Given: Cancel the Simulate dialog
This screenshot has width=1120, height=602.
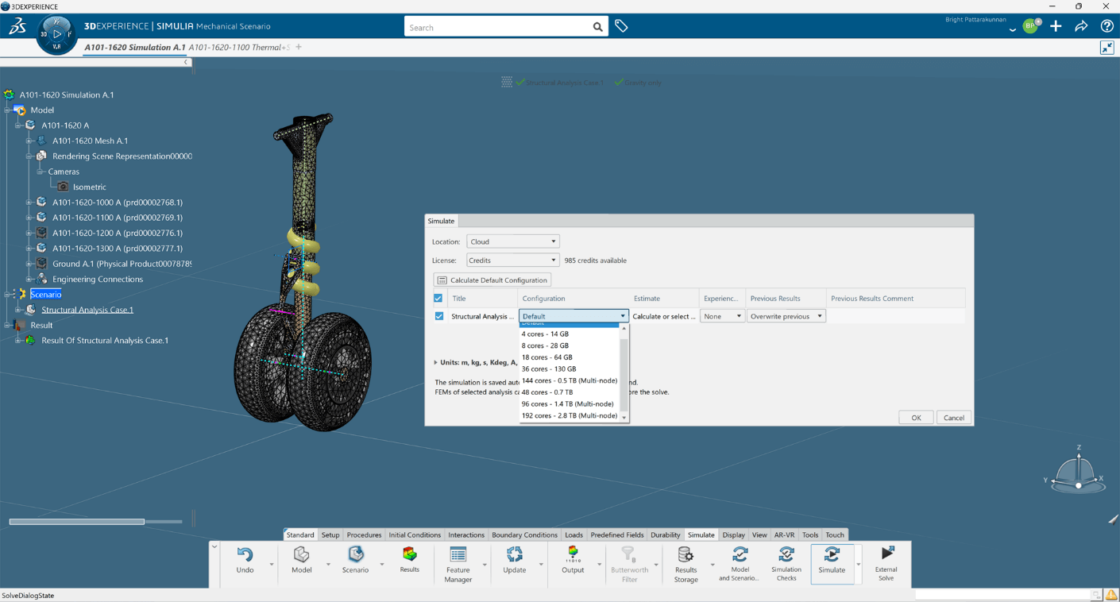Looking at the screenshot, I should 953,418.
